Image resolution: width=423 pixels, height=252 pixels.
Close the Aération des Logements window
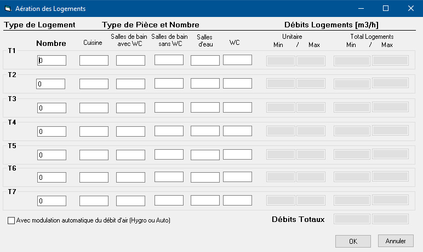click(x=410, y=9)
